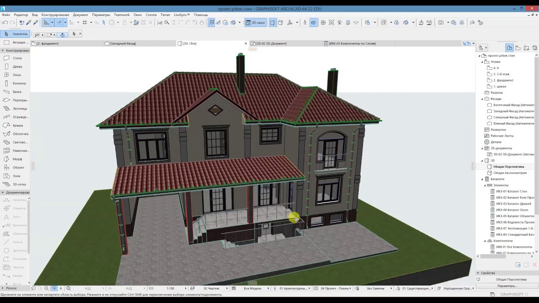Click zoom-in magnifier in bottom bar
Image resolution: width=539 pixels, height=303 pixels.
point(46,288)
